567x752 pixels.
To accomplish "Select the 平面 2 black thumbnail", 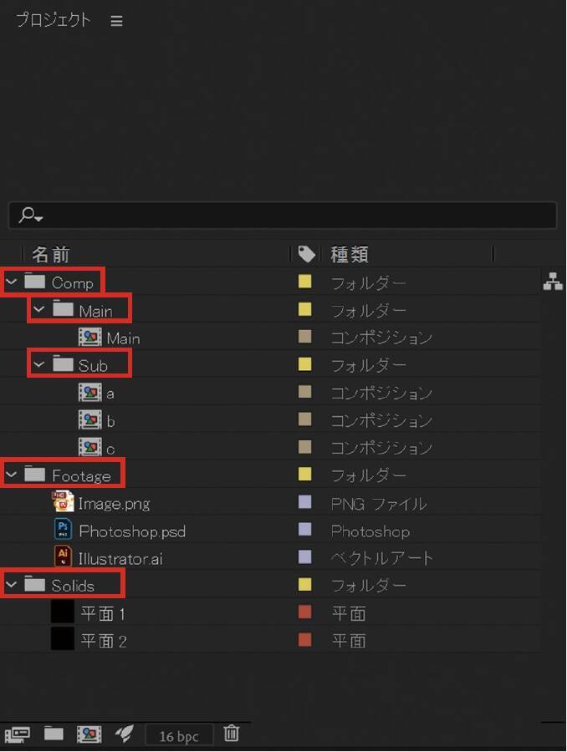I will [63, 639].
